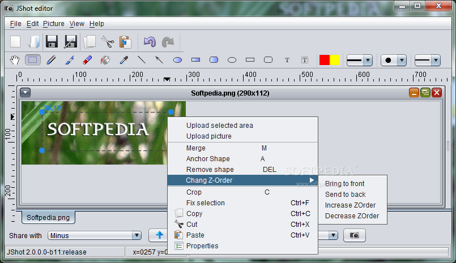
Task: Select the Line drawing tool
Action: click(x=142, y=60)
